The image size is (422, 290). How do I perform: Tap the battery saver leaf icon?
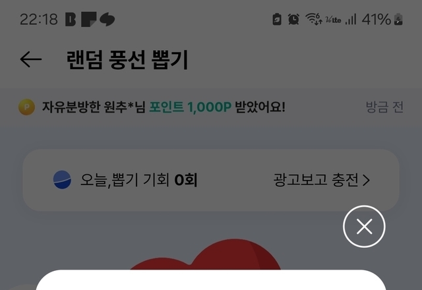pyautogui.click(x=277, y=19)
